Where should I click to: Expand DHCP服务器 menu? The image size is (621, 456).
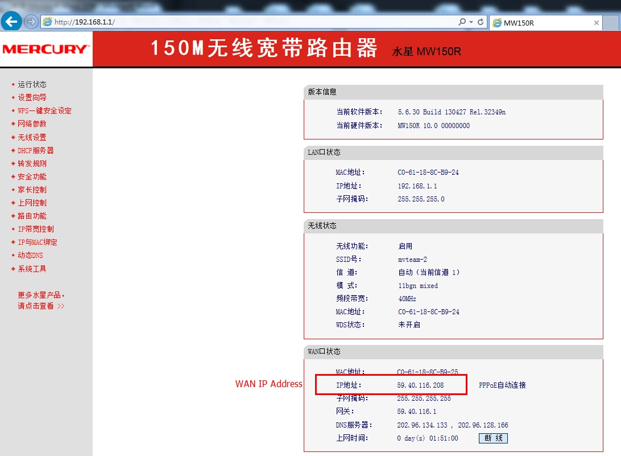click(36, 151)
